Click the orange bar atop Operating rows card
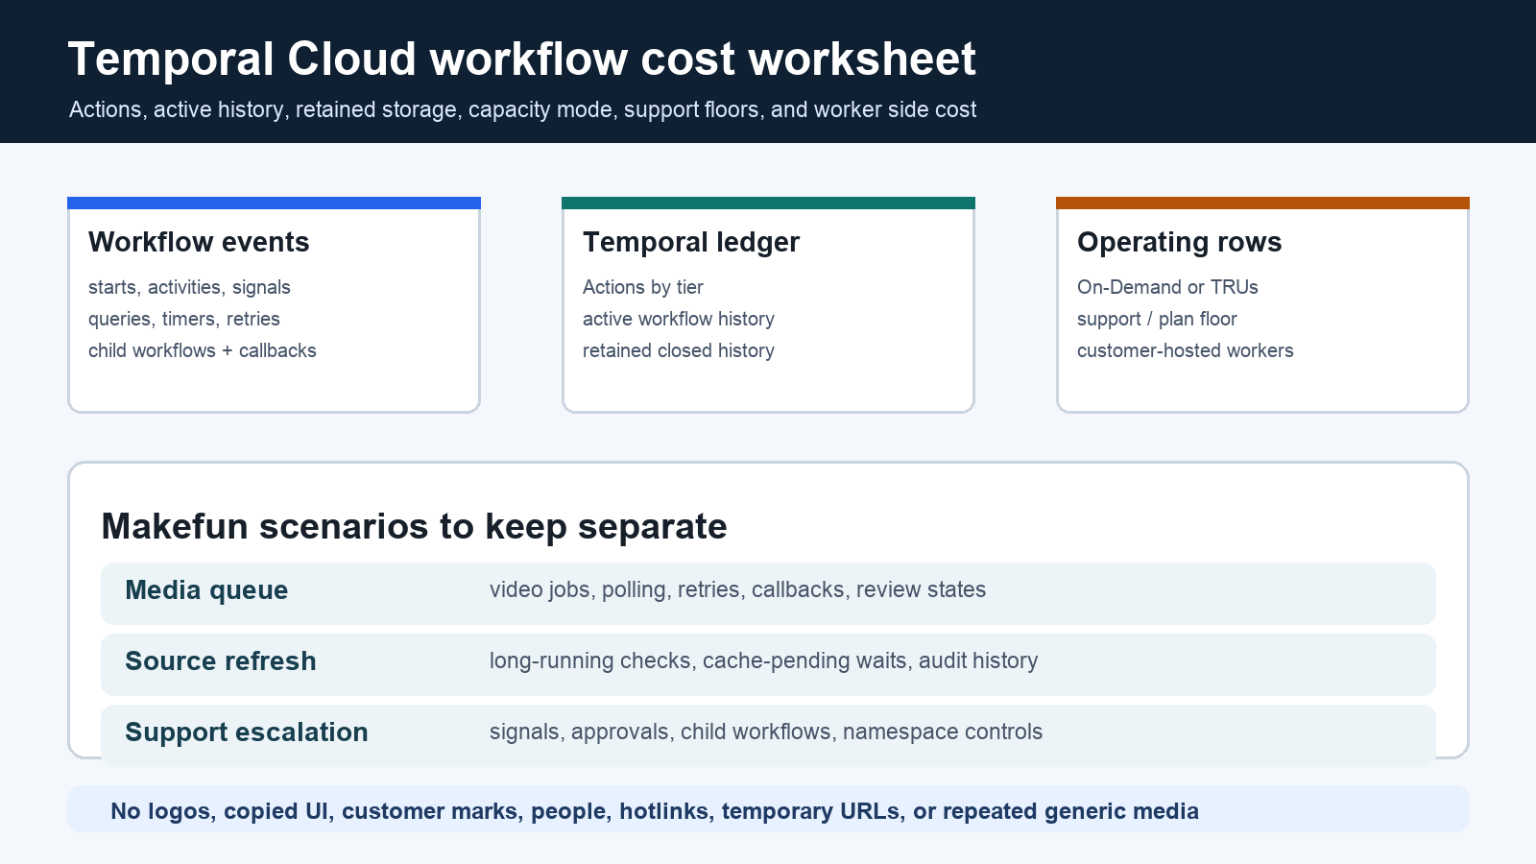 (1262, 203)
